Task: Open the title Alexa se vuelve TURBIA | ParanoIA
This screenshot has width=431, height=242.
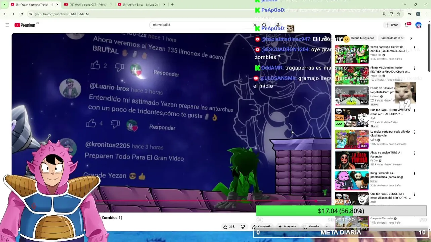Action: [386, 154]
